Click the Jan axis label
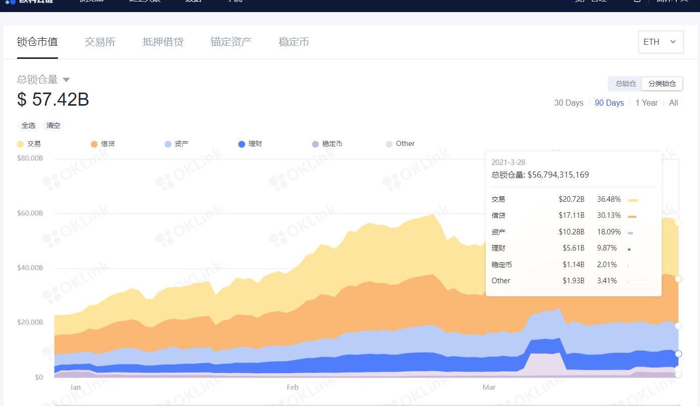This screenshot has width=700, height=406. (75, 387)
